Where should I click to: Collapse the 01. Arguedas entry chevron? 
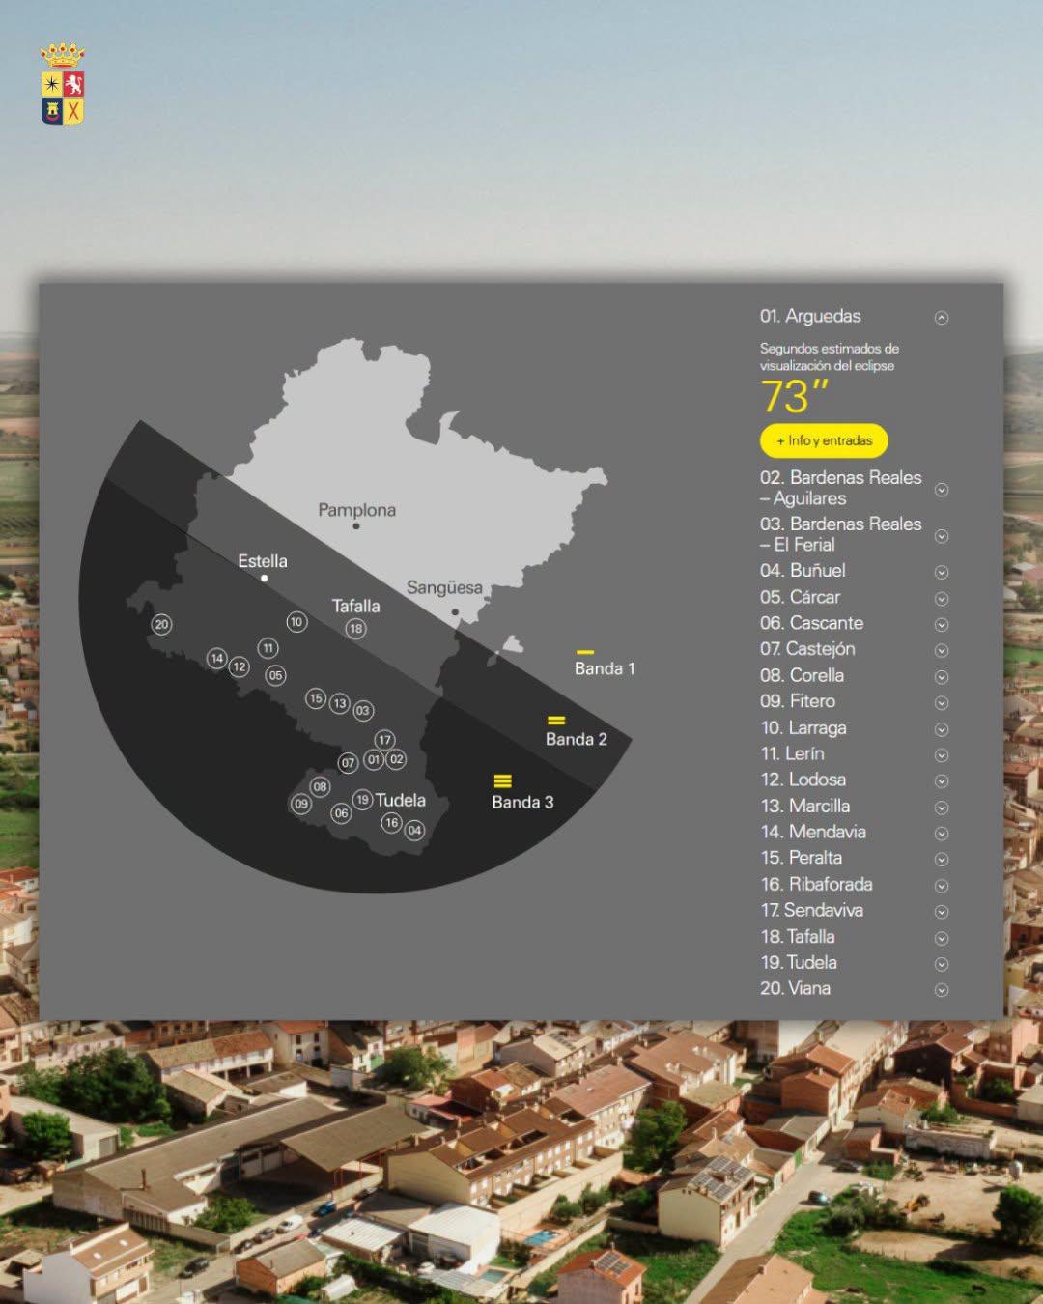click(942, 318)
